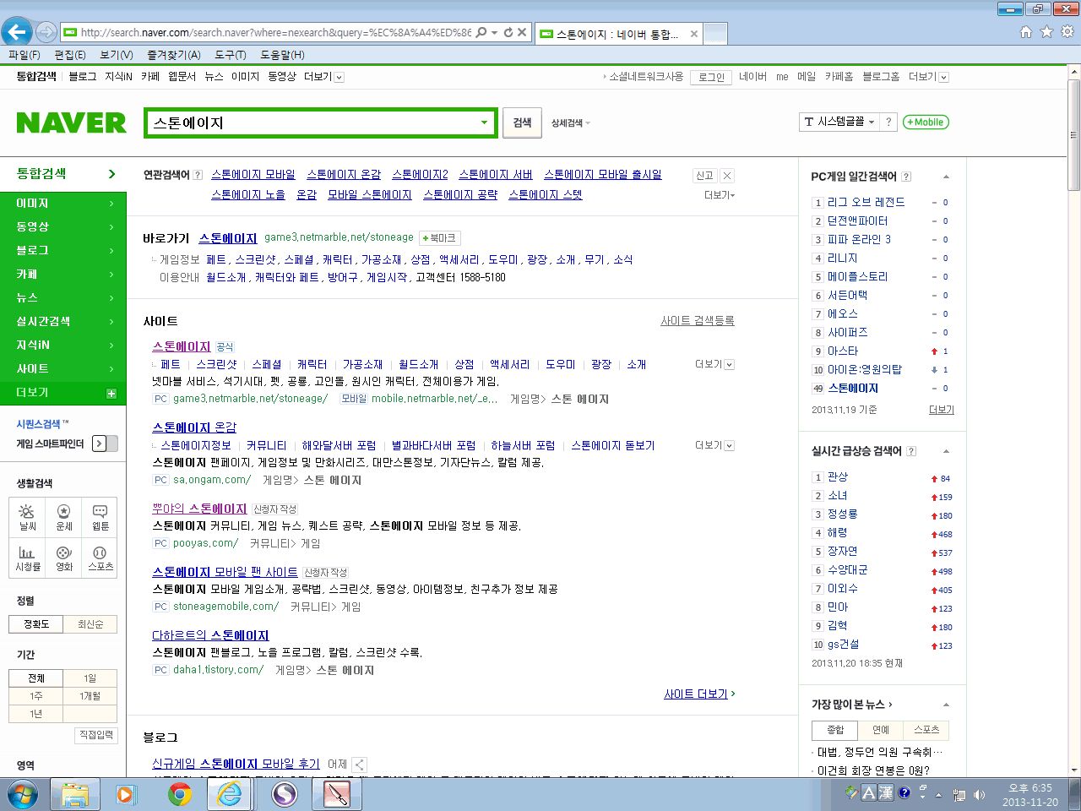
Task: Click the 운세 fortune icon
Action: (64, 518)
